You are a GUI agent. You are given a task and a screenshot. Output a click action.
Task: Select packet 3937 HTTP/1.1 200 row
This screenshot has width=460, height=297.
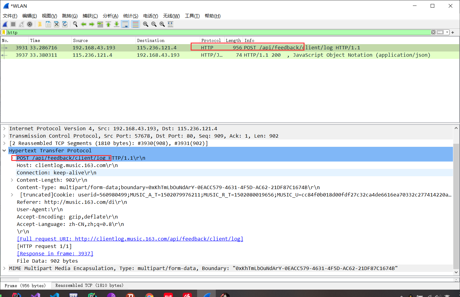230,55
